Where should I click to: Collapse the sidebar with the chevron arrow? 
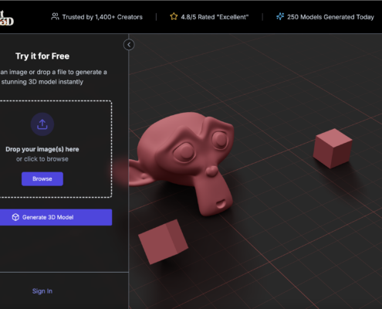click(129, 45)
